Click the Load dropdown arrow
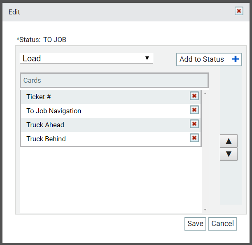 pos(147,58)
